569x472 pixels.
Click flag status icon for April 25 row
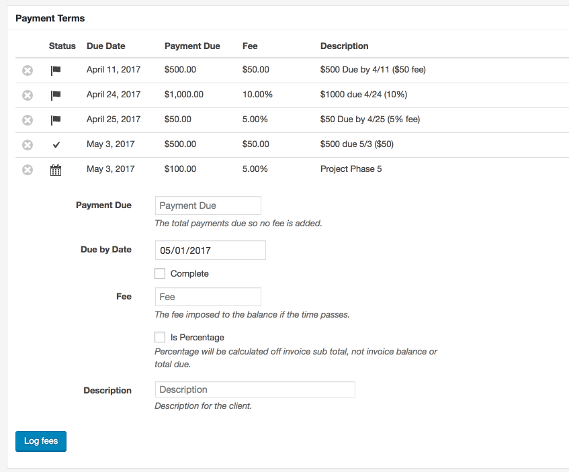(x=56, y=120)
